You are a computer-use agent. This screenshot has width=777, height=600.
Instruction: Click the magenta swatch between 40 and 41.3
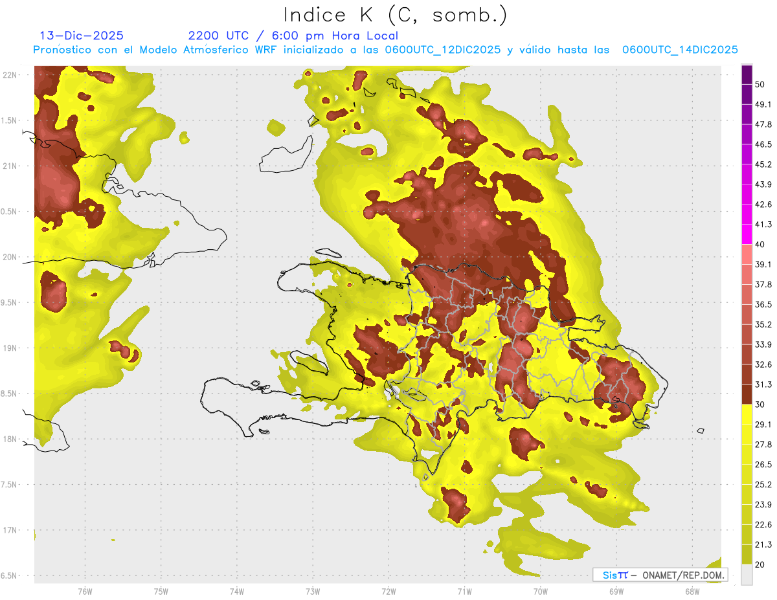(747, 234)
